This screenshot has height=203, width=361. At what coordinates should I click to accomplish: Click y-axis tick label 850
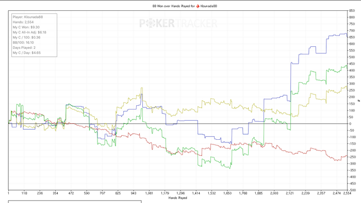click(352, 11)
